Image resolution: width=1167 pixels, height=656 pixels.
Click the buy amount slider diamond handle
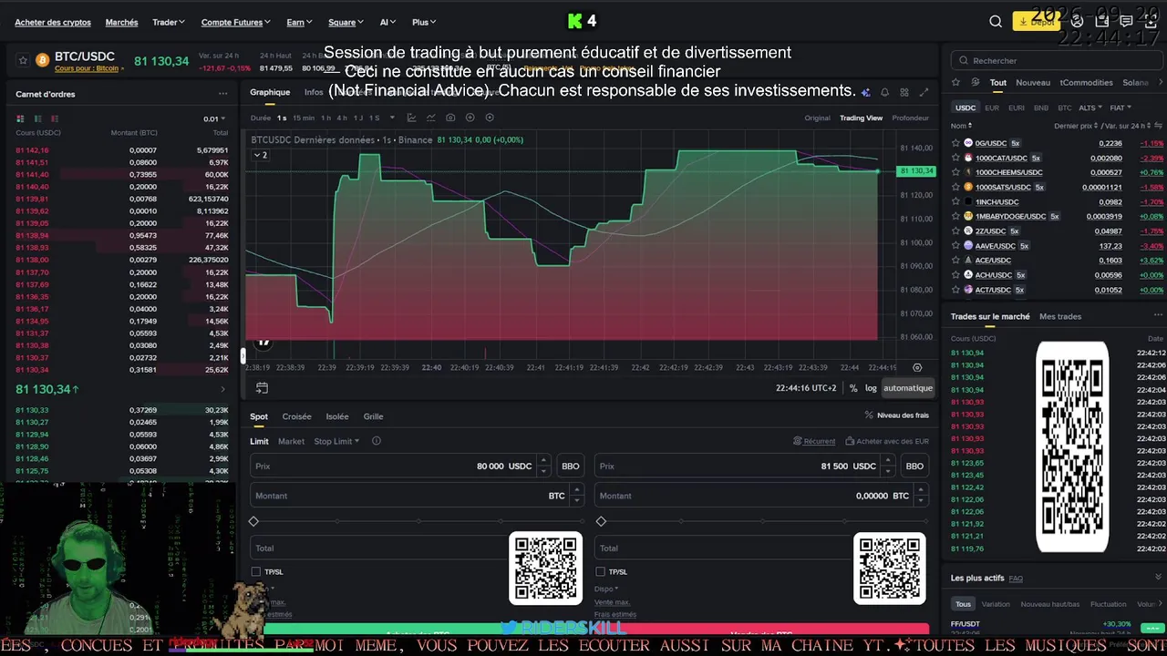tap(253, 521)
